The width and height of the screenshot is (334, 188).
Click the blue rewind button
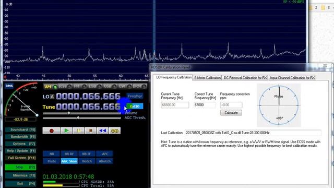[x=103, y=131]
